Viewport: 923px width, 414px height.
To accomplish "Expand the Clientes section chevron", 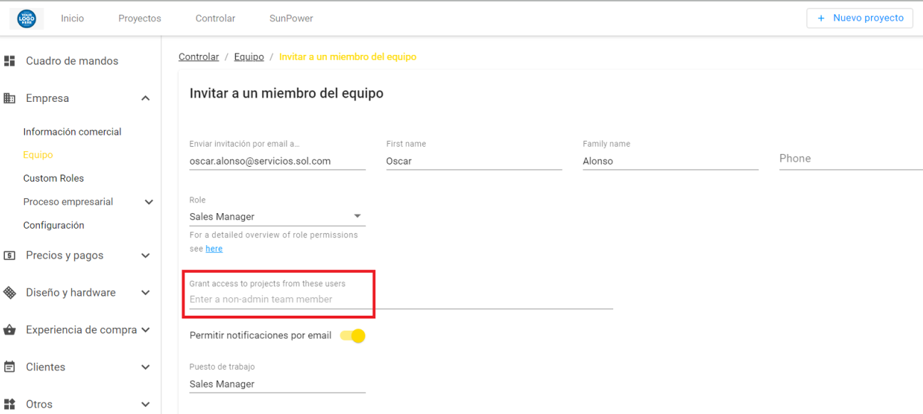I will tap(145, 367).
